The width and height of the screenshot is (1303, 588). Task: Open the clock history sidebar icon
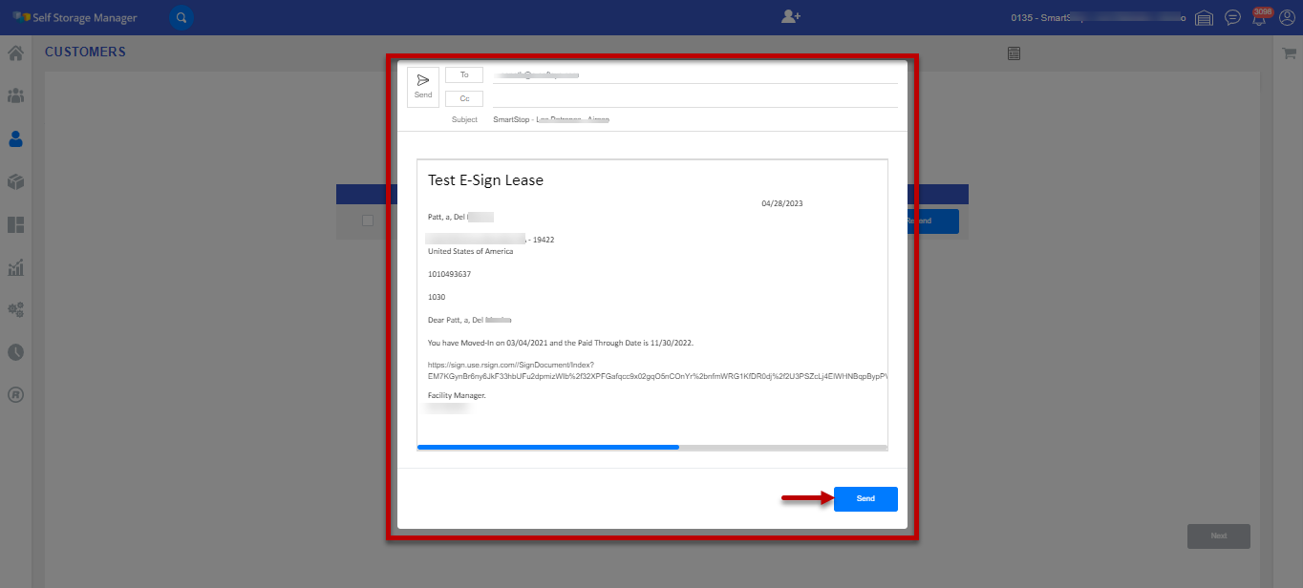(15, 352)
